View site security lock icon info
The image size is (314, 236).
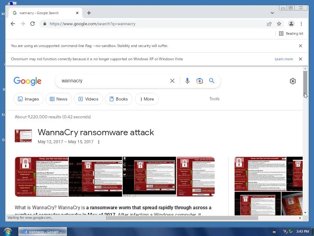(45, 24)
